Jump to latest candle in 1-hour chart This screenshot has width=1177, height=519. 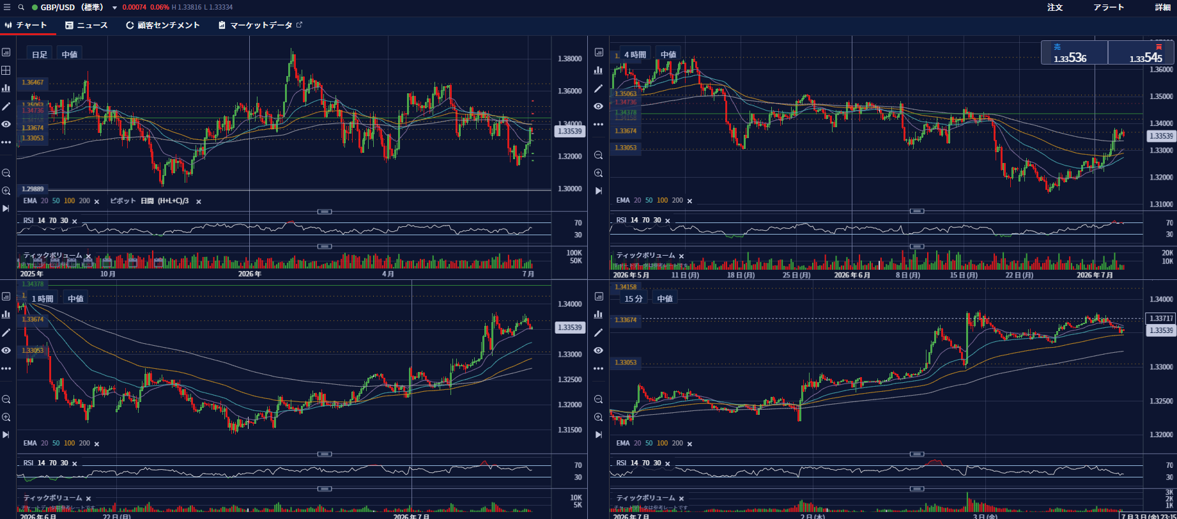click(6, 435)
